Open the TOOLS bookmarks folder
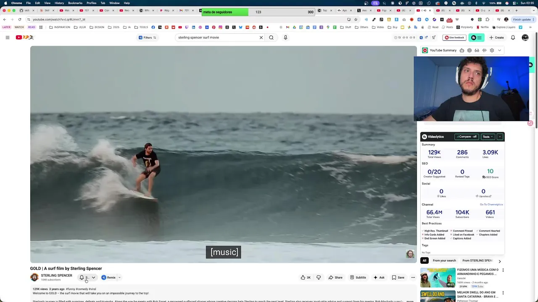The image size is (538, 302). click(141, 27)
